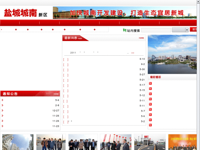The image size is (200, 150).
Task: Click the bracket category tag on the 5-27 news row
Action: (x=66, y=75)
